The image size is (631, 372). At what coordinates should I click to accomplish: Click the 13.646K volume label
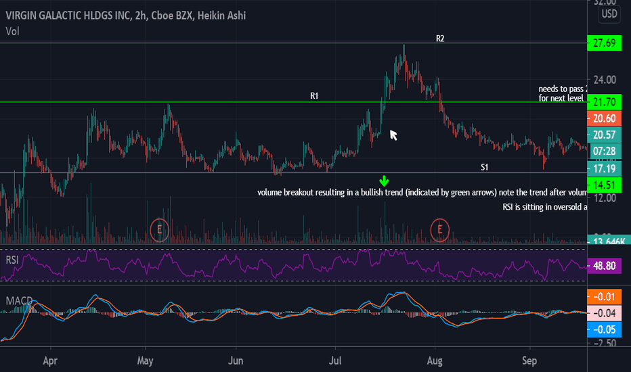tap(609, 241)
